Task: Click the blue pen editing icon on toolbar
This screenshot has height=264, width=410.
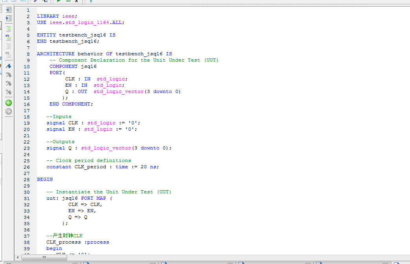Action: tap(35, 2)
